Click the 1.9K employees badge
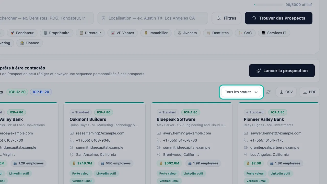The width and height of the screenshot is (327, 184). 203,163
